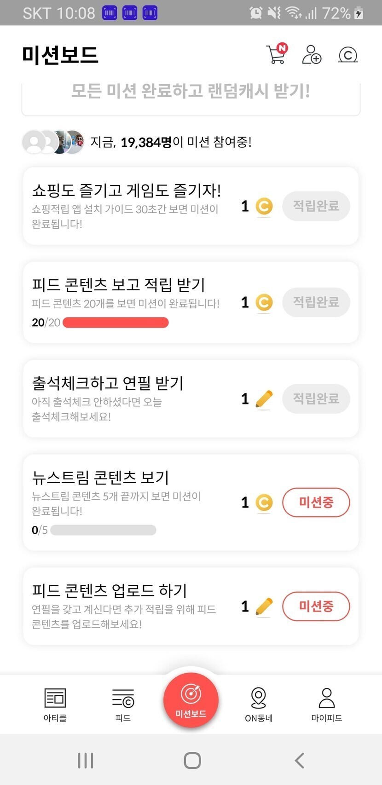Tap the central 미션보드 button
Image resolution: width=382 pixels, height=785 pixels.
[191, 700]
